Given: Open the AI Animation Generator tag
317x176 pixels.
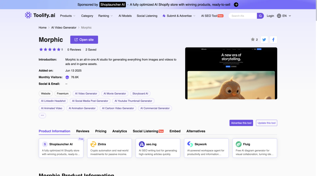Looking at the screenshot, I should tap(82, 108).
